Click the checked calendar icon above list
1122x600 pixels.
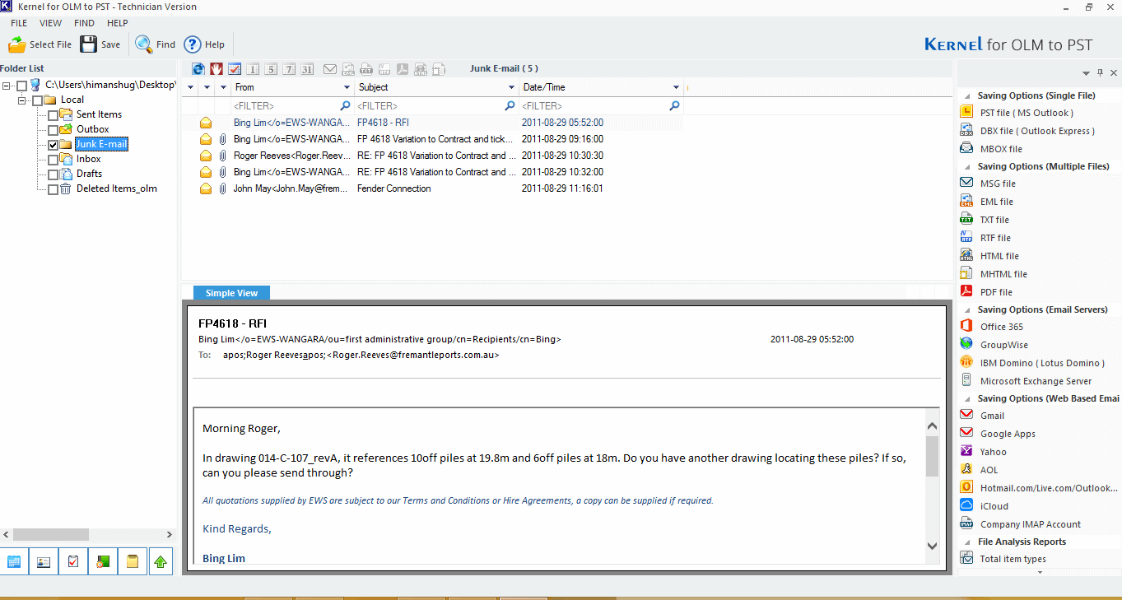click(x=235, y=69)
